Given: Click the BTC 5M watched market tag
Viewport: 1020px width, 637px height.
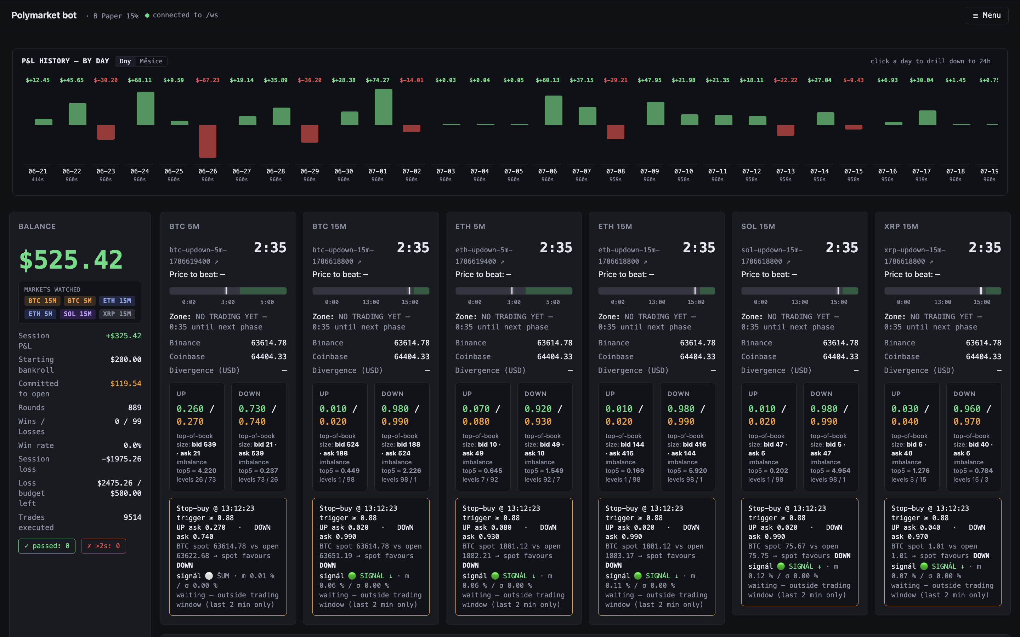Looking at the screenshot, I should click(80, 301).
